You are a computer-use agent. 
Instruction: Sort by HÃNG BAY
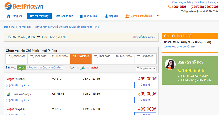tap(32, 68)
